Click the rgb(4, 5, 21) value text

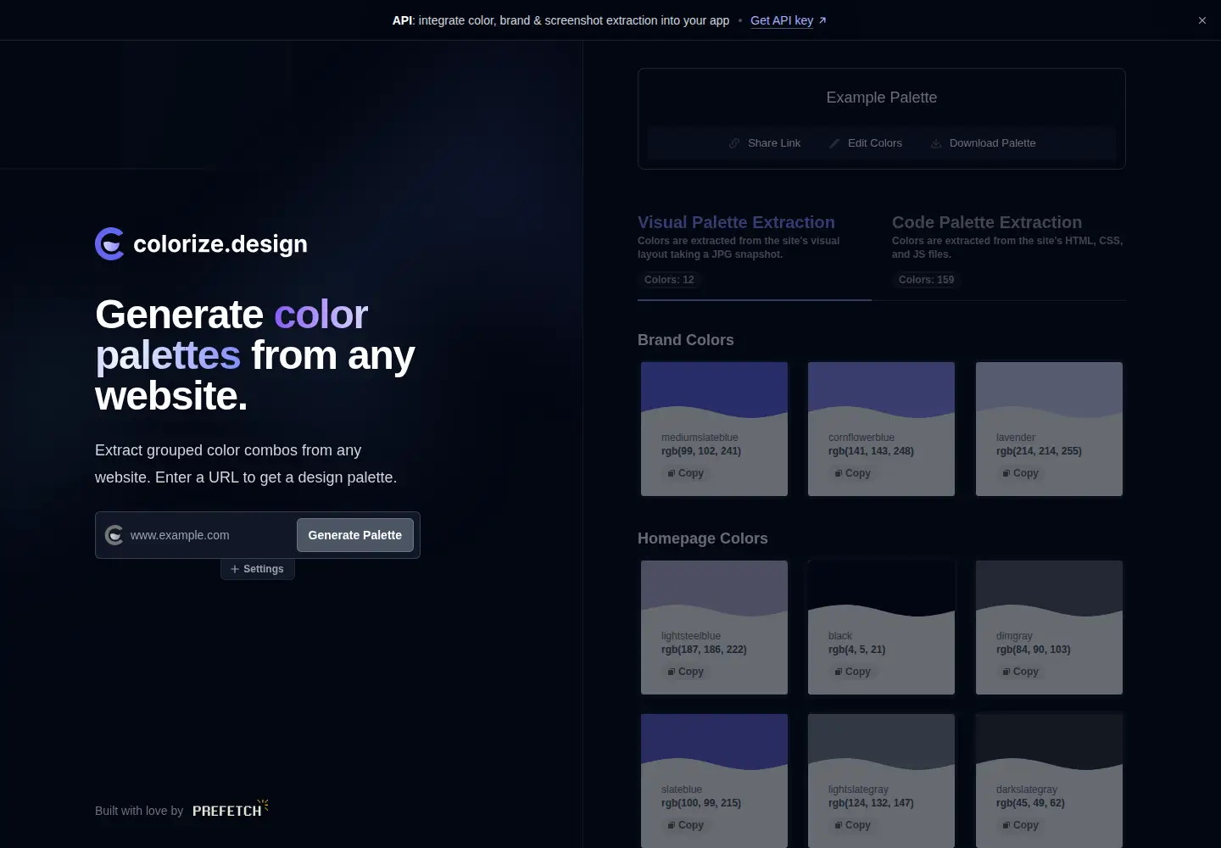[x=856, y=650]
